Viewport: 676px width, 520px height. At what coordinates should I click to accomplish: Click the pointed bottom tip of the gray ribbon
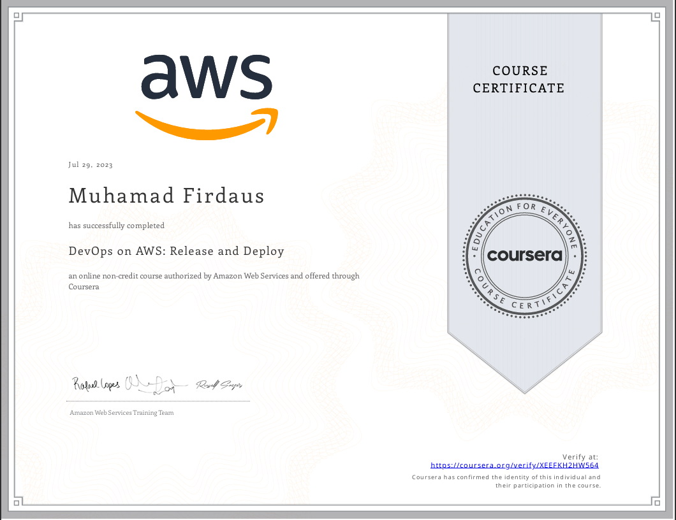(524, 390)
